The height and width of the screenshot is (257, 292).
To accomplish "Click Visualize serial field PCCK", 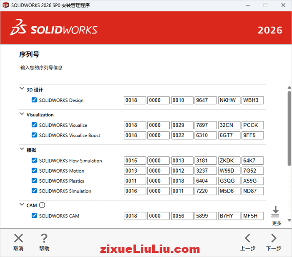I will coord(253,125).
